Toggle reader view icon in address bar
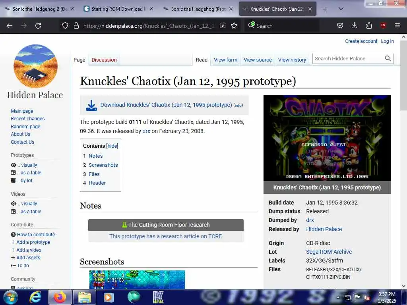 223,25
